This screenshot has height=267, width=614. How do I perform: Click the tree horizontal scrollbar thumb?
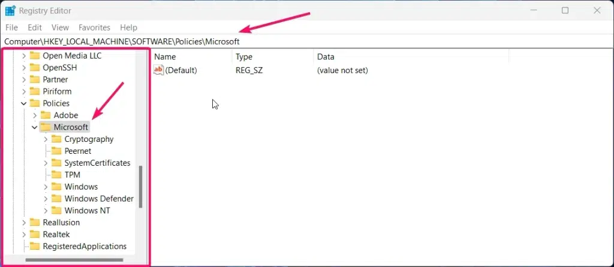74,260
